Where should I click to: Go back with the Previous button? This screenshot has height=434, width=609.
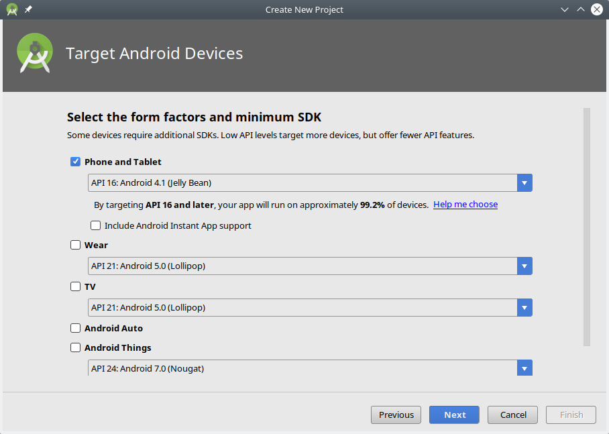(x=396, y=415)
